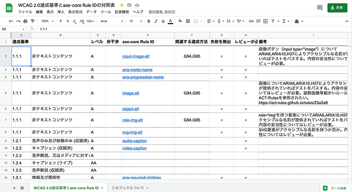Open the fill color picker
352x192 pixels.
pyautogui.click(x=180, y=21)
